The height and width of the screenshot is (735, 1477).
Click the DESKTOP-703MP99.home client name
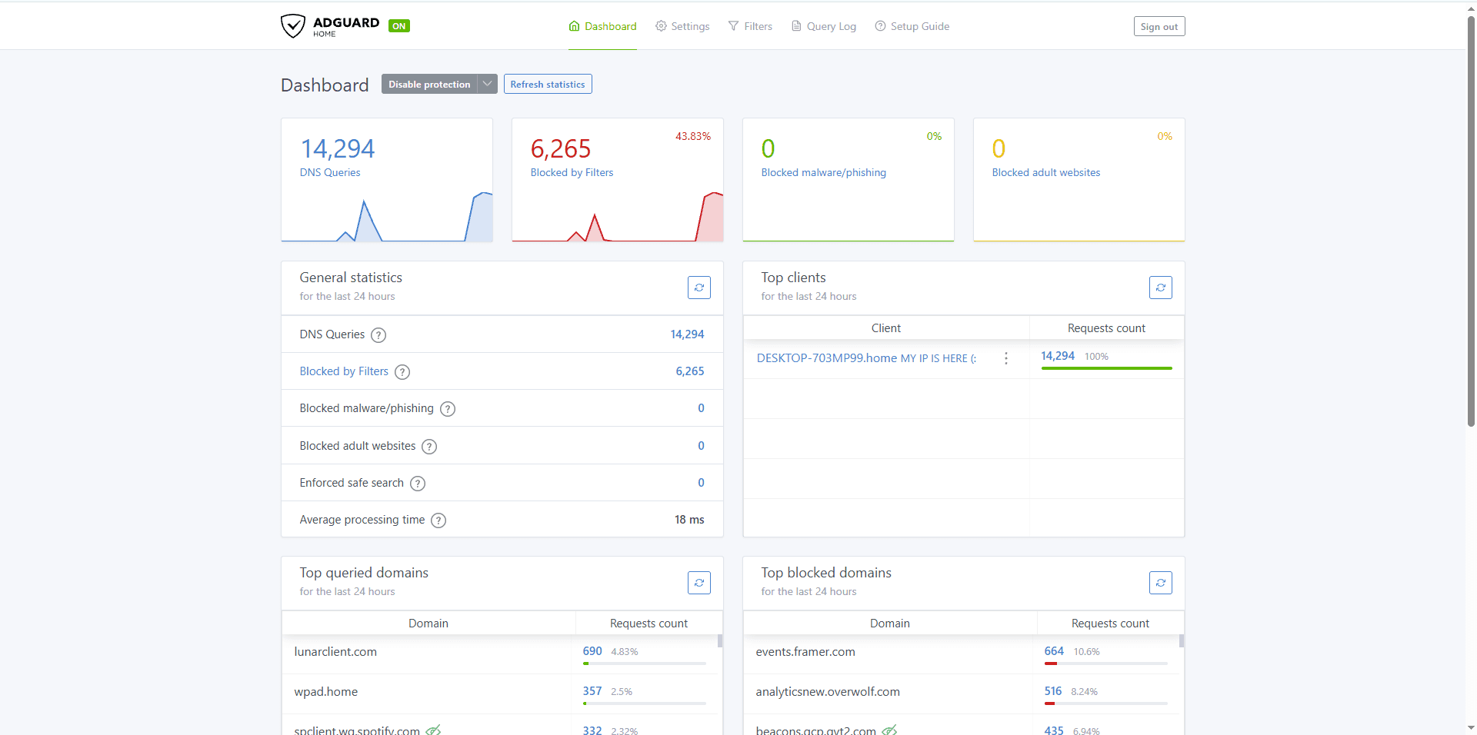[x=827, y=358]
